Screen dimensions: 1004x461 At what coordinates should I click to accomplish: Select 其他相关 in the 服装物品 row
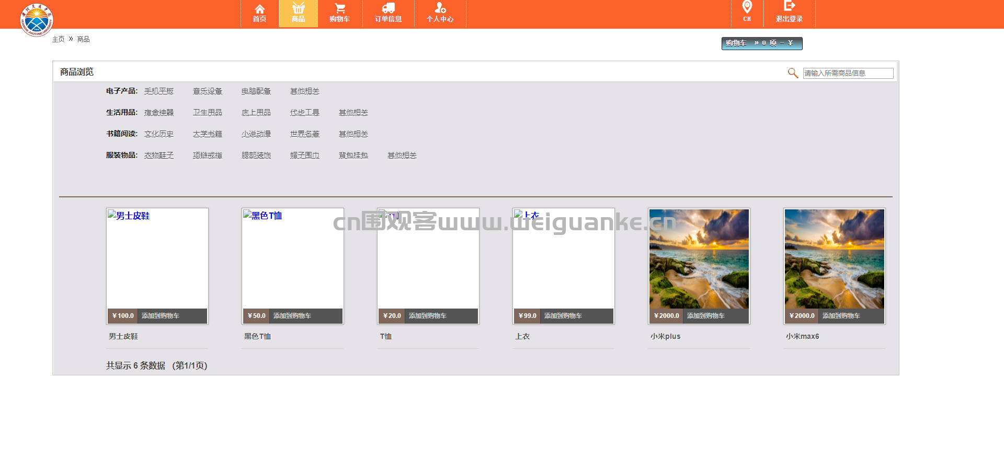[402, 155]
